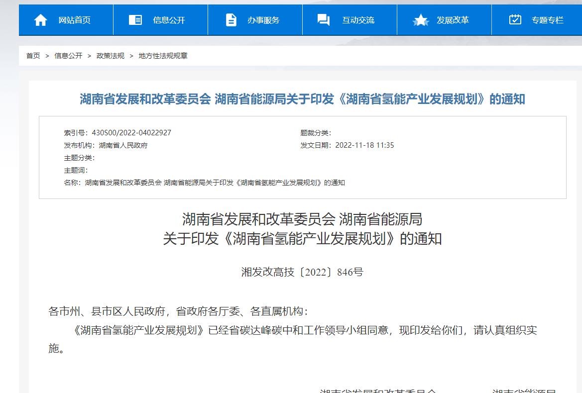
Task: Click the 互动交流 chat bubble icon
Action: [324, 20]
